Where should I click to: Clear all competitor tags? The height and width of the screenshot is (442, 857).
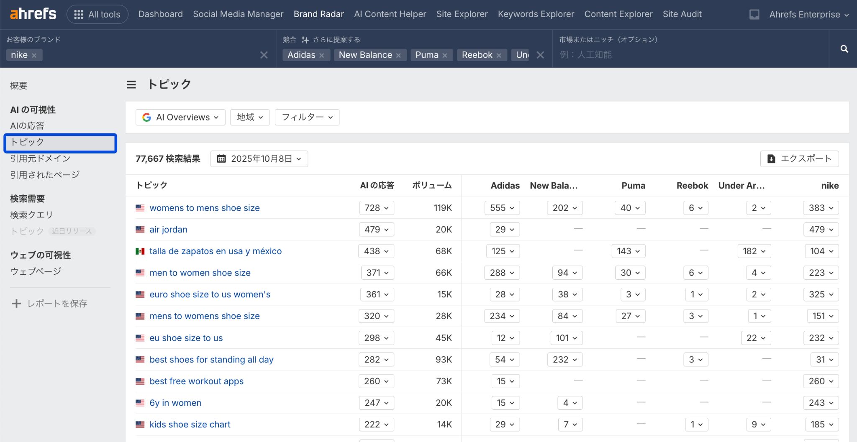[540, 55]
